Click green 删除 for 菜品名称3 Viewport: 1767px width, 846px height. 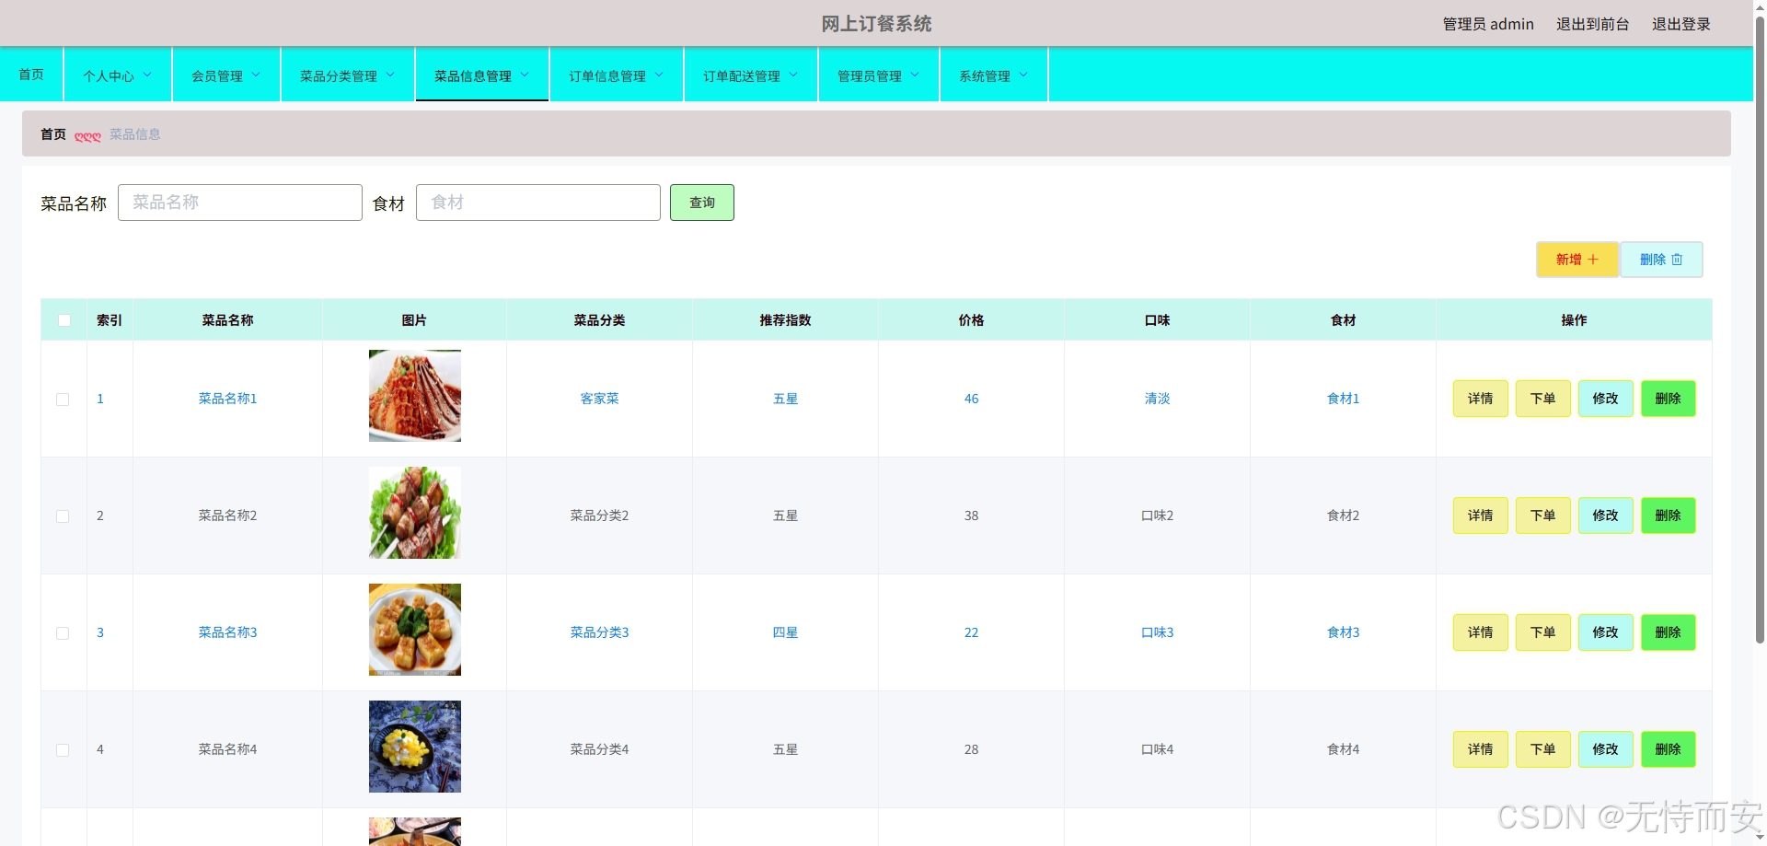click(1669, 632)
